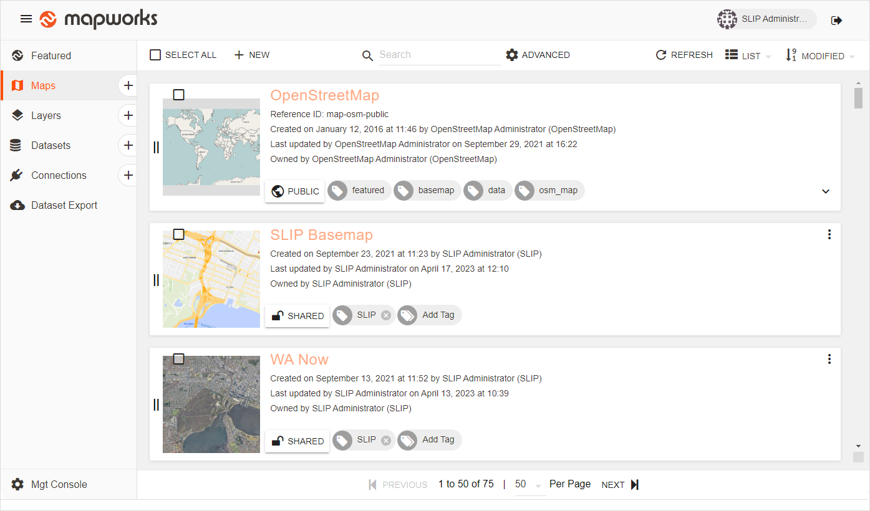Expand the OpenStreetMap card details chevron
The image size is (870, 511).
pos(826,191)
